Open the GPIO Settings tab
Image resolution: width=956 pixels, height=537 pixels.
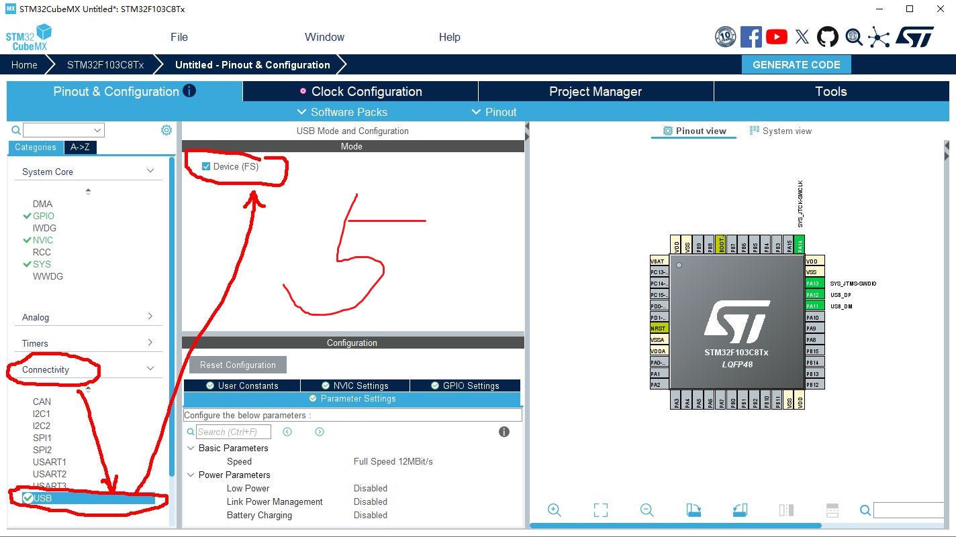(x=465, y=385)
